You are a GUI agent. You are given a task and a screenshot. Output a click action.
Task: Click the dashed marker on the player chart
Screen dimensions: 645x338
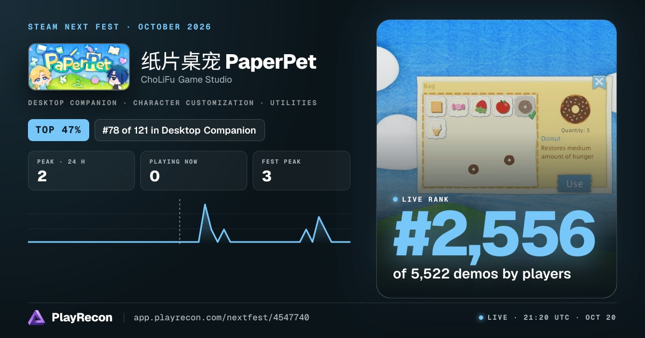(180, 221)
